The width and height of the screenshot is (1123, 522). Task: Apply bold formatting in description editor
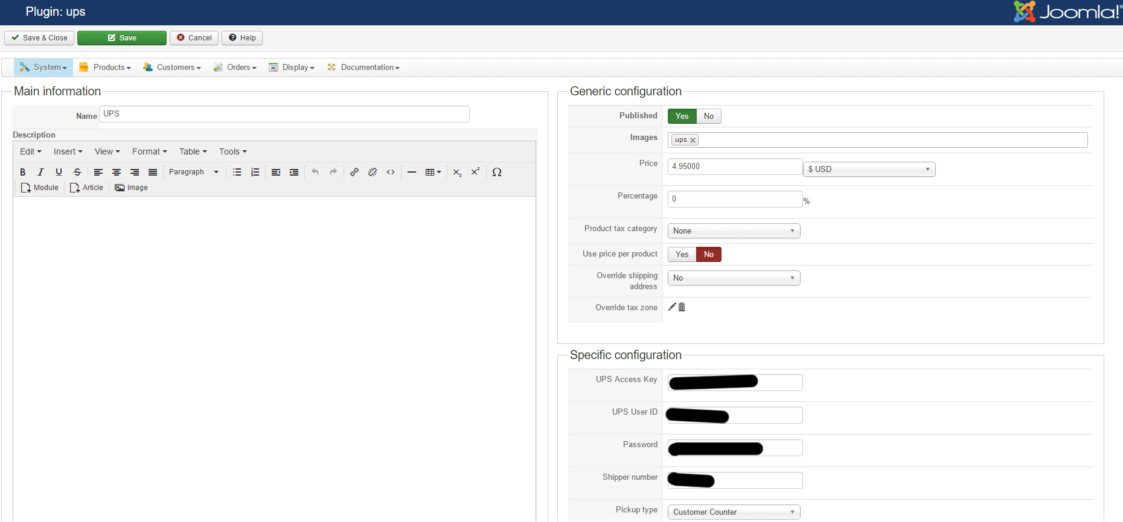(x=23, y=172)
